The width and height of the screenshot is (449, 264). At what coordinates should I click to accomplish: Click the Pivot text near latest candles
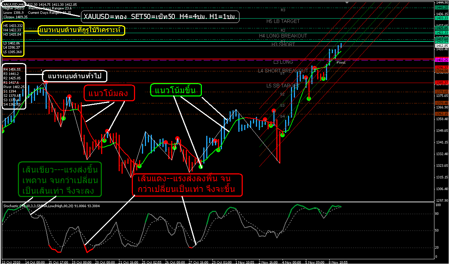(341, 63)
